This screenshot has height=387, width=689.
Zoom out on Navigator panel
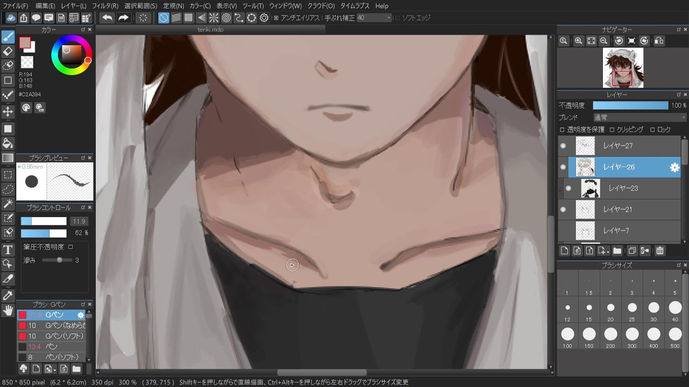coord(603,41)
